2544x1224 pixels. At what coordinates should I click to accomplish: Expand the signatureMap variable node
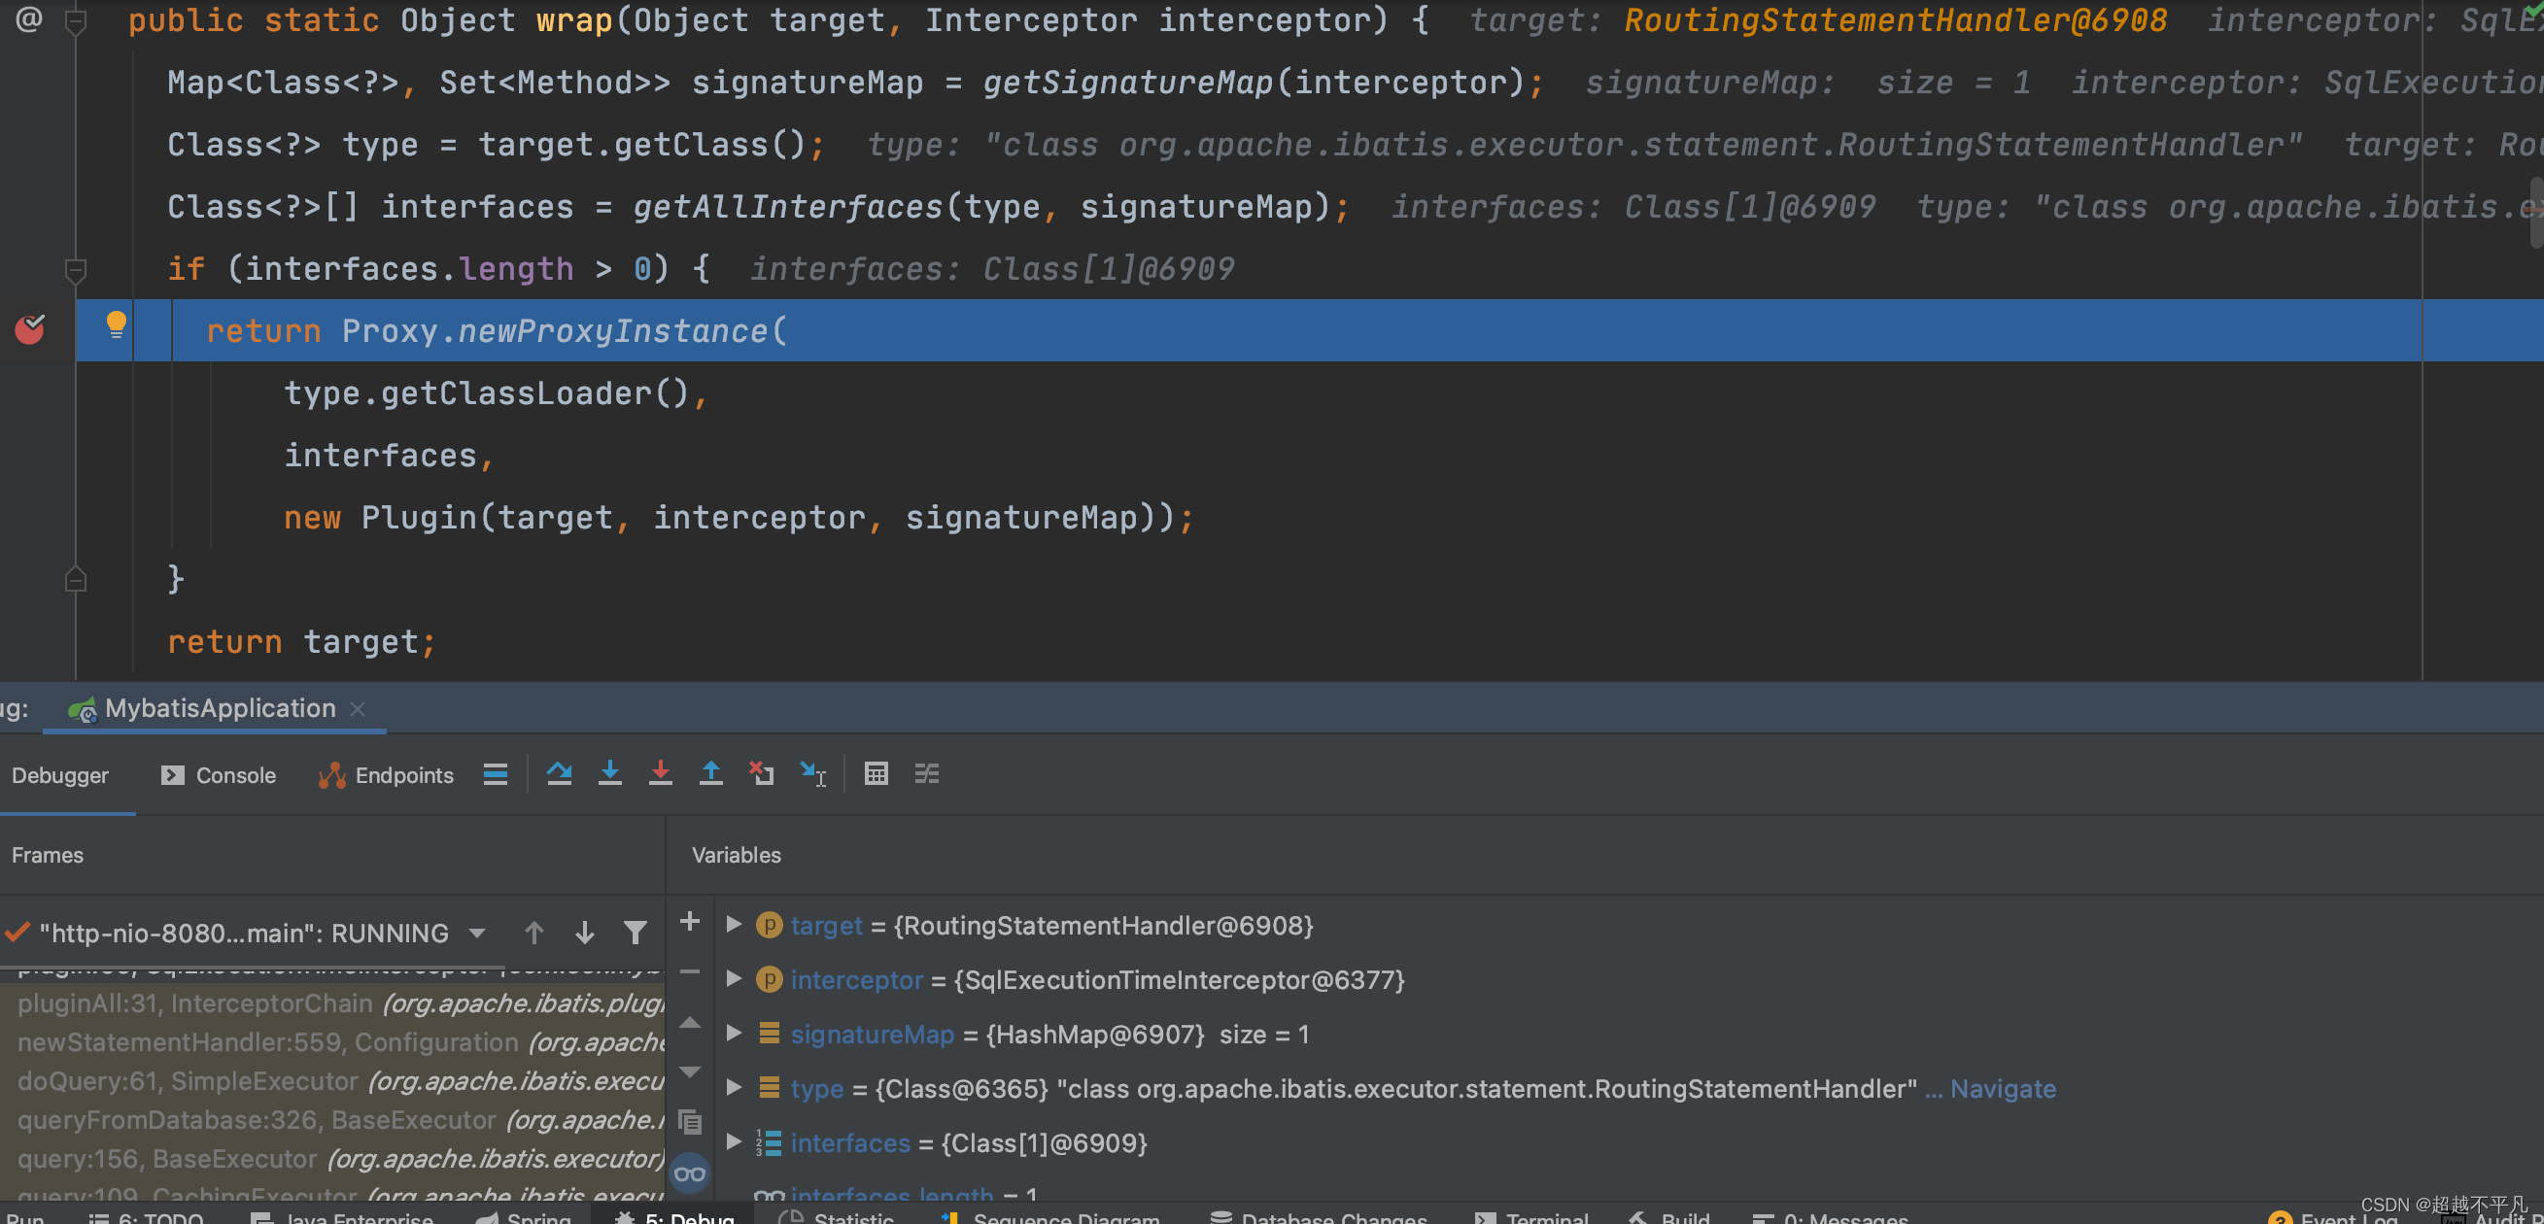tap(733, 1034)
